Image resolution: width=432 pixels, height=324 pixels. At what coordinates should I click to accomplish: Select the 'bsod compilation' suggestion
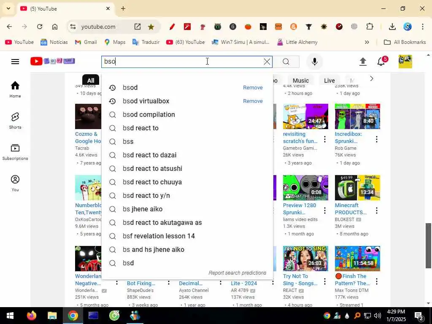point(187,115)
